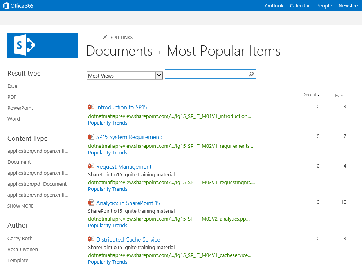
Task: Filter by author Corey Roth
Action: click(x=20, y=239)
